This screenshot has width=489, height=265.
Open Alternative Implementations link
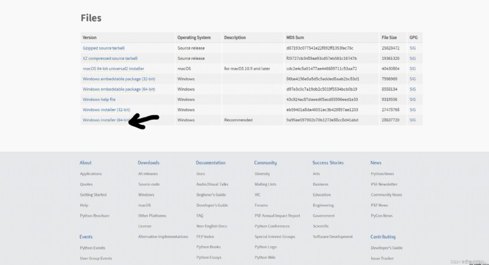pos(163,237)
